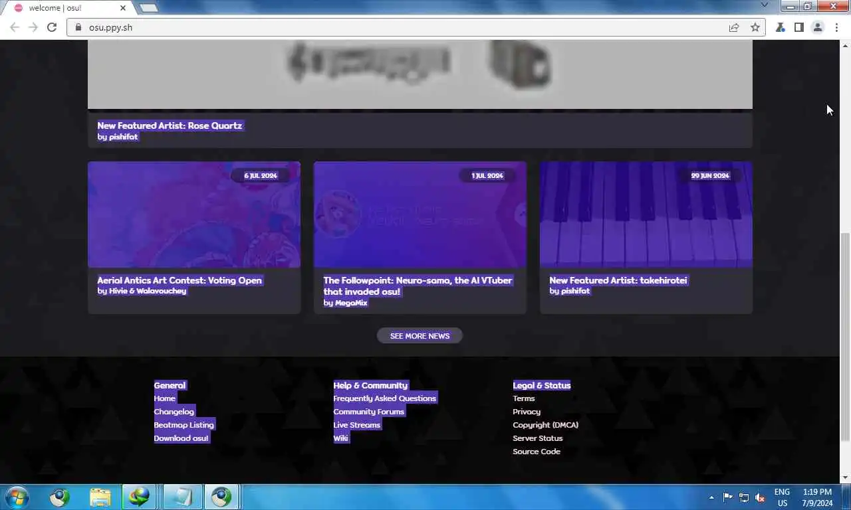The height and width of the screenshot is (510, 851).
Task: Click the scrollbar down arrow
Action: 845,477
